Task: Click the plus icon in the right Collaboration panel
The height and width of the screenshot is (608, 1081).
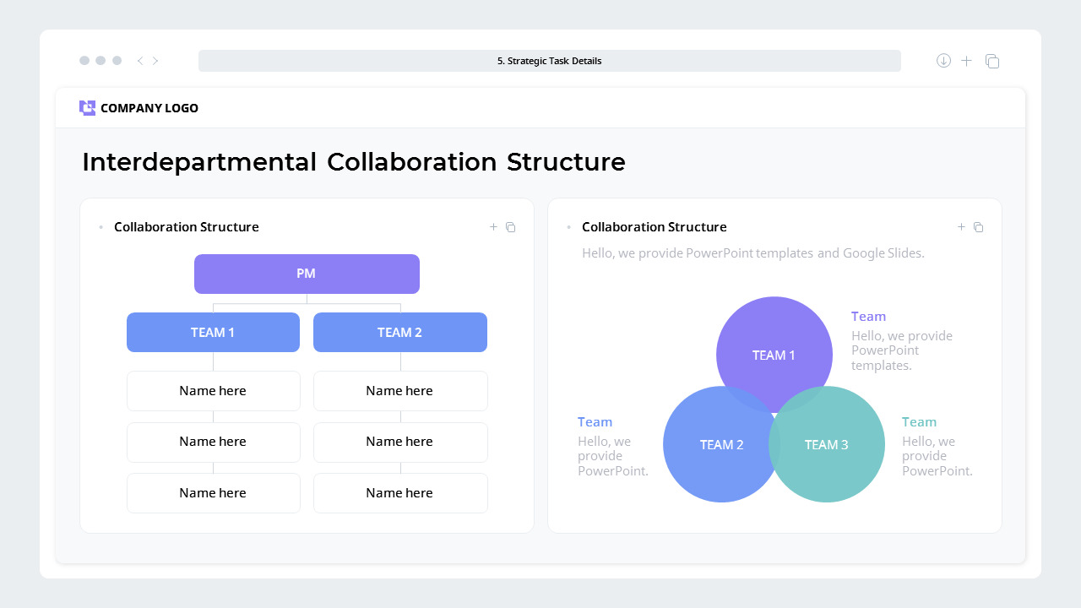Action: [961, 227]
